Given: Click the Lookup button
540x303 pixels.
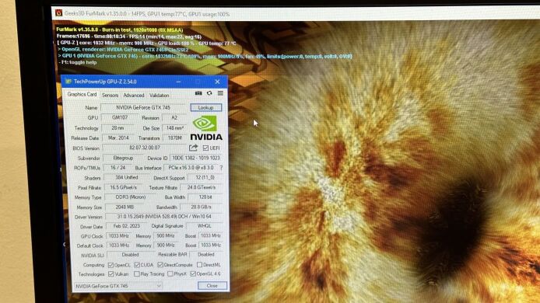Looking at the screenshot, I should point(205,108).
